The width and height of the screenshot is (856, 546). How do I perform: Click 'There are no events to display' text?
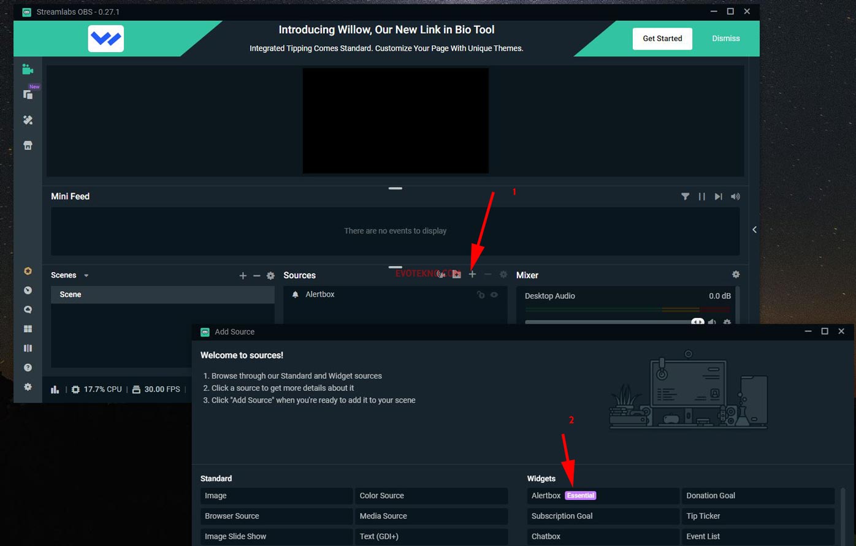[x=396, y=231]
